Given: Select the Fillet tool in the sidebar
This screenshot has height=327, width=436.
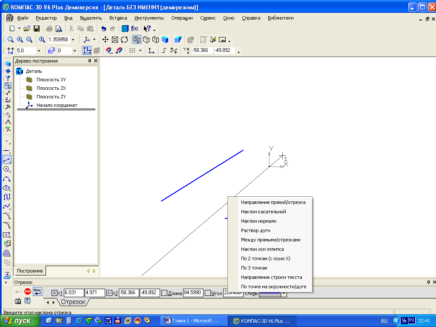Looking at the screenshot, I should tap(7, 225).
